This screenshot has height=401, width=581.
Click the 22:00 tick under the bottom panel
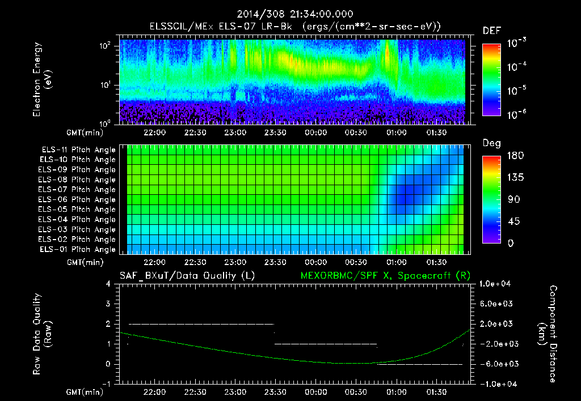tap(154, 392)
